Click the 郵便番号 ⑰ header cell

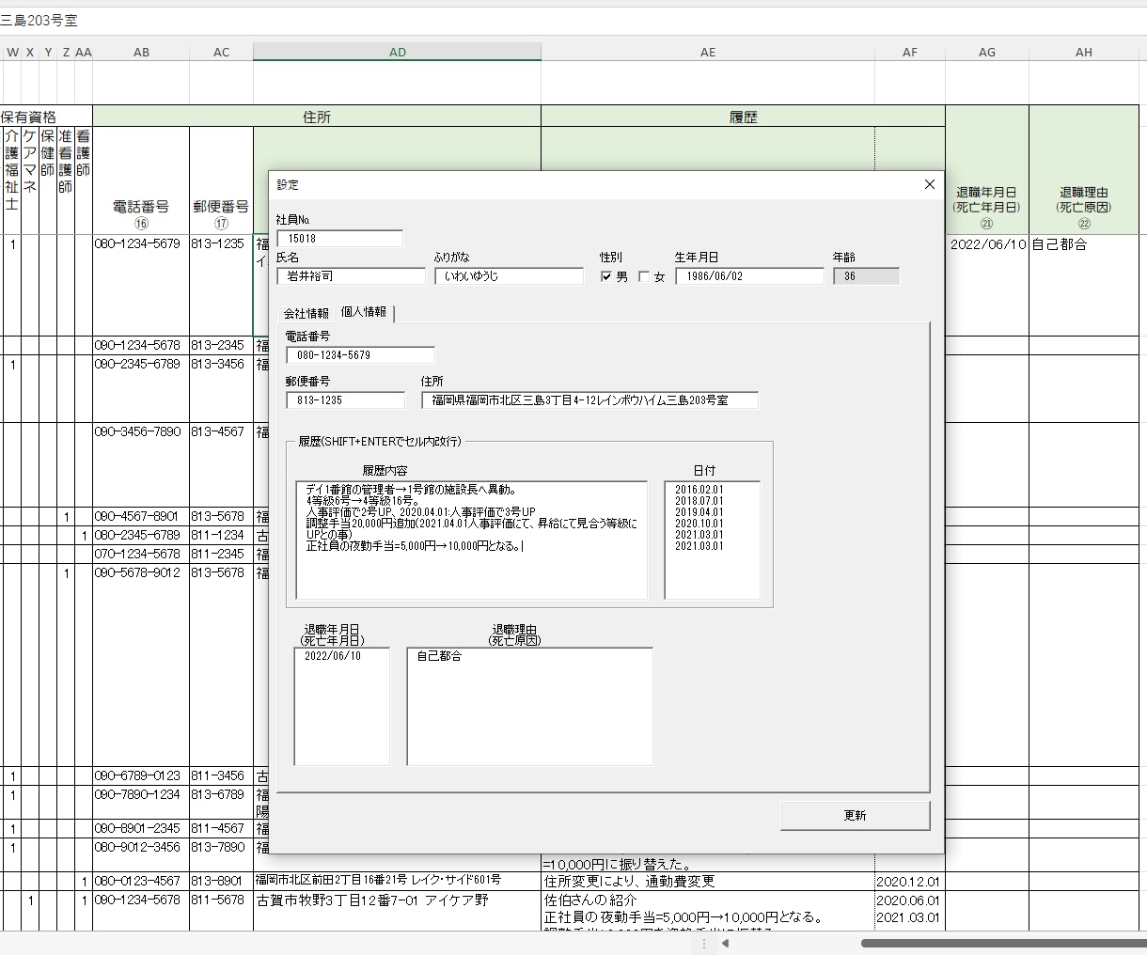pyautogui.click(x=221, y=180)
